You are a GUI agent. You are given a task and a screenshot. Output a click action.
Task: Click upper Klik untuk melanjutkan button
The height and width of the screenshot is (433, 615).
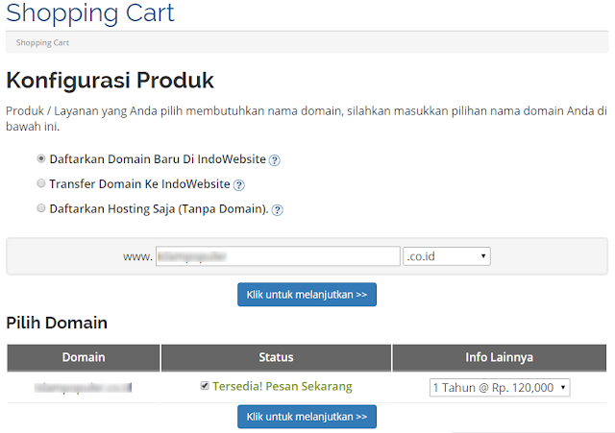pyautogui.click(x=307, y=295)
